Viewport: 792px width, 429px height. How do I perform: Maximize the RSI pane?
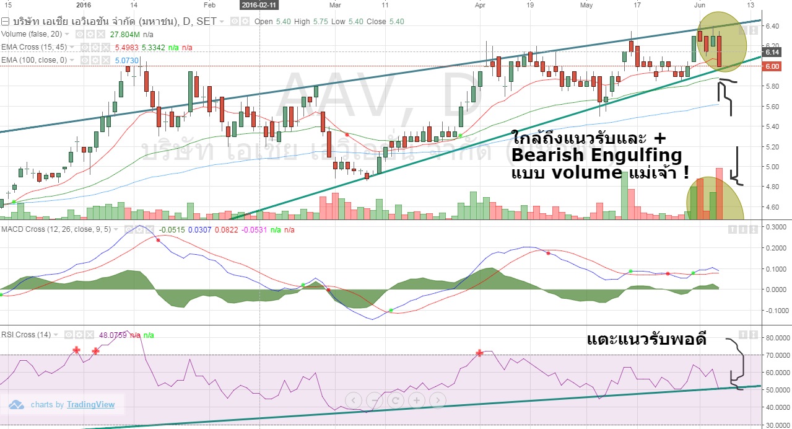pyautogui.click(x=754, y=335)
